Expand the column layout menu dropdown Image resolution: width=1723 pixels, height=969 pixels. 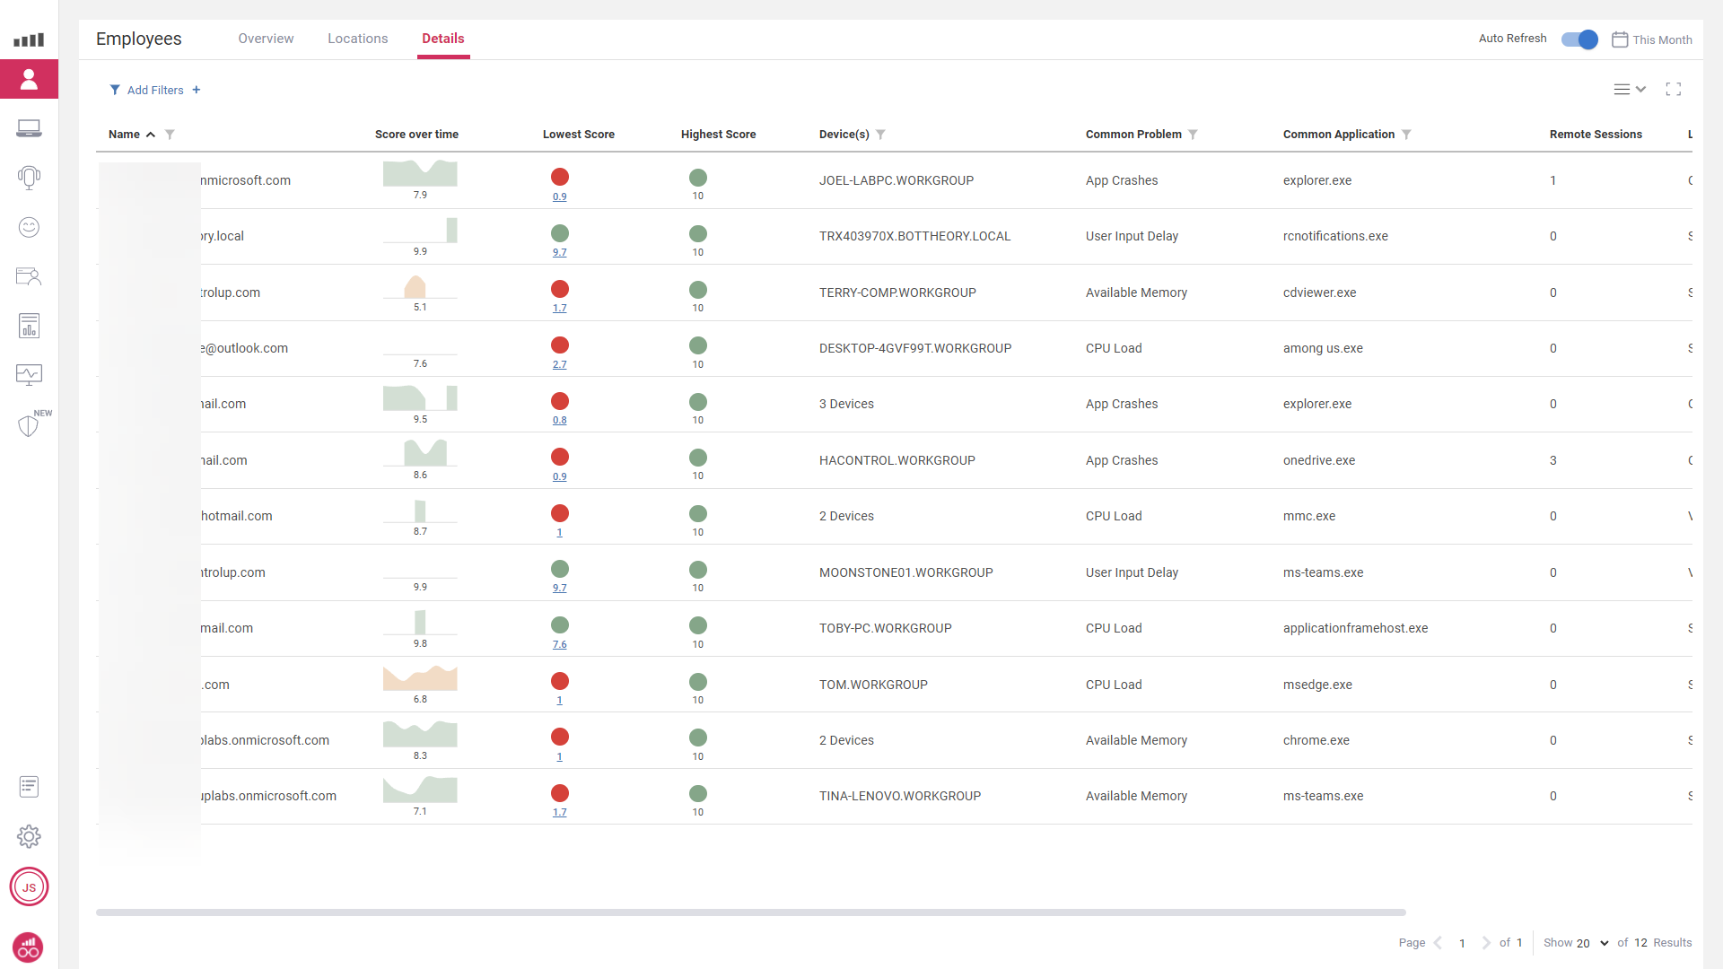1629,90
